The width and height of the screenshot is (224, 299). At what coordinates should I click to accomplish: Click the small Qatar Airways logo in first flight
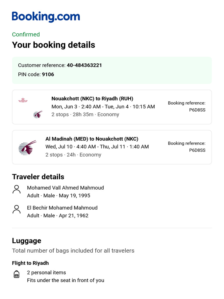(x=38, y=114)
